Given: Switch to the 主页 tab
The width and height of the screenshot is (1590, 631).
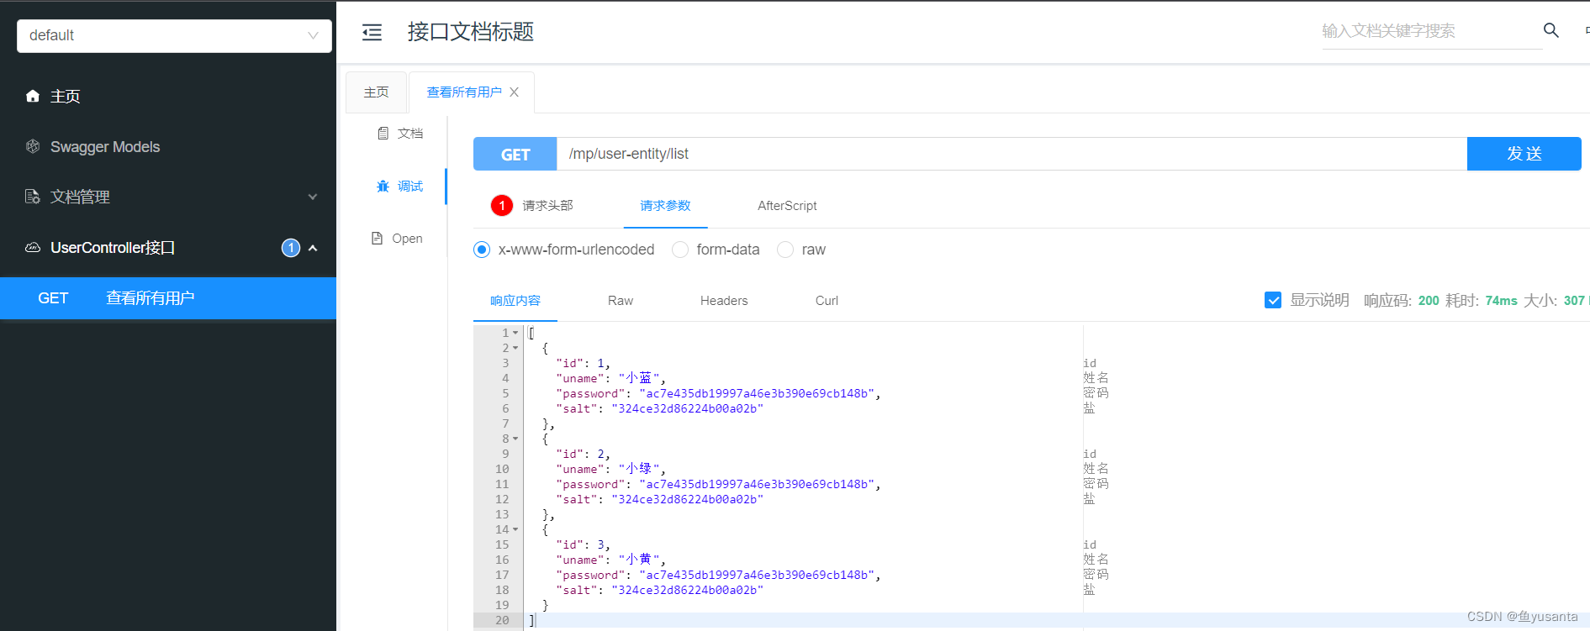Looking at the screenshot, I should pos(376,92).
